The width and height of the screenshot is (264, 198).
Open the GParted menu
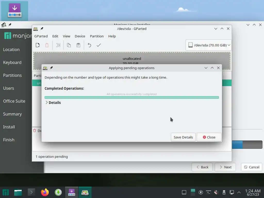(x=41, y=36)
